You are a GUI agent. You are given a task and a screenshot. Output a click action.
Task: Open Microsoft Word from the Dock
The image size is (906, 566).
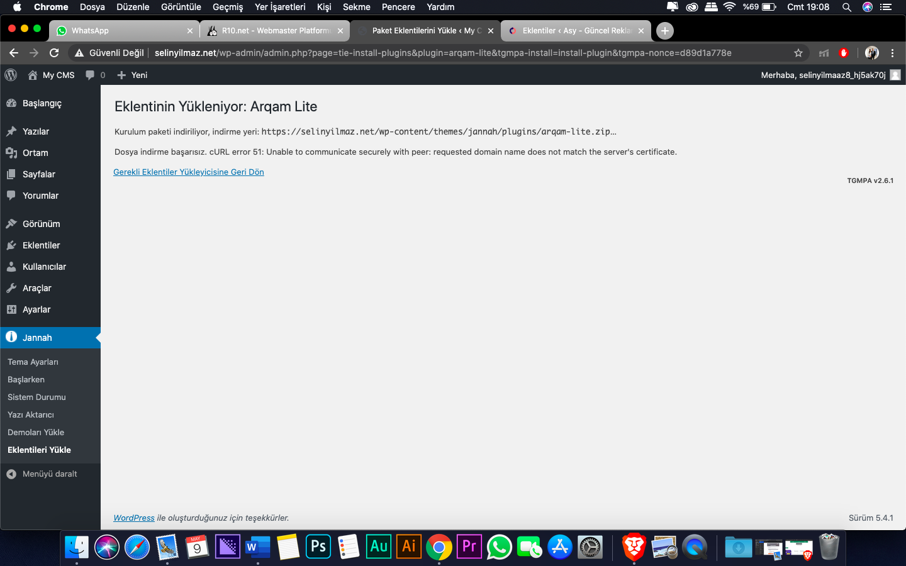coord(258,547)
